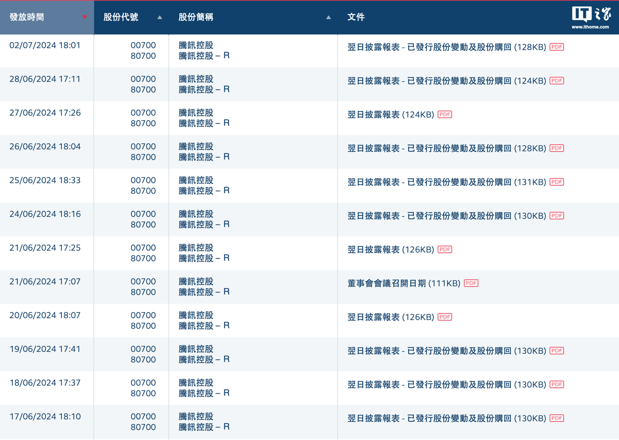Open 翌日披露報表 link dated 19/06/2024 (130KB)

click(447, 351)
